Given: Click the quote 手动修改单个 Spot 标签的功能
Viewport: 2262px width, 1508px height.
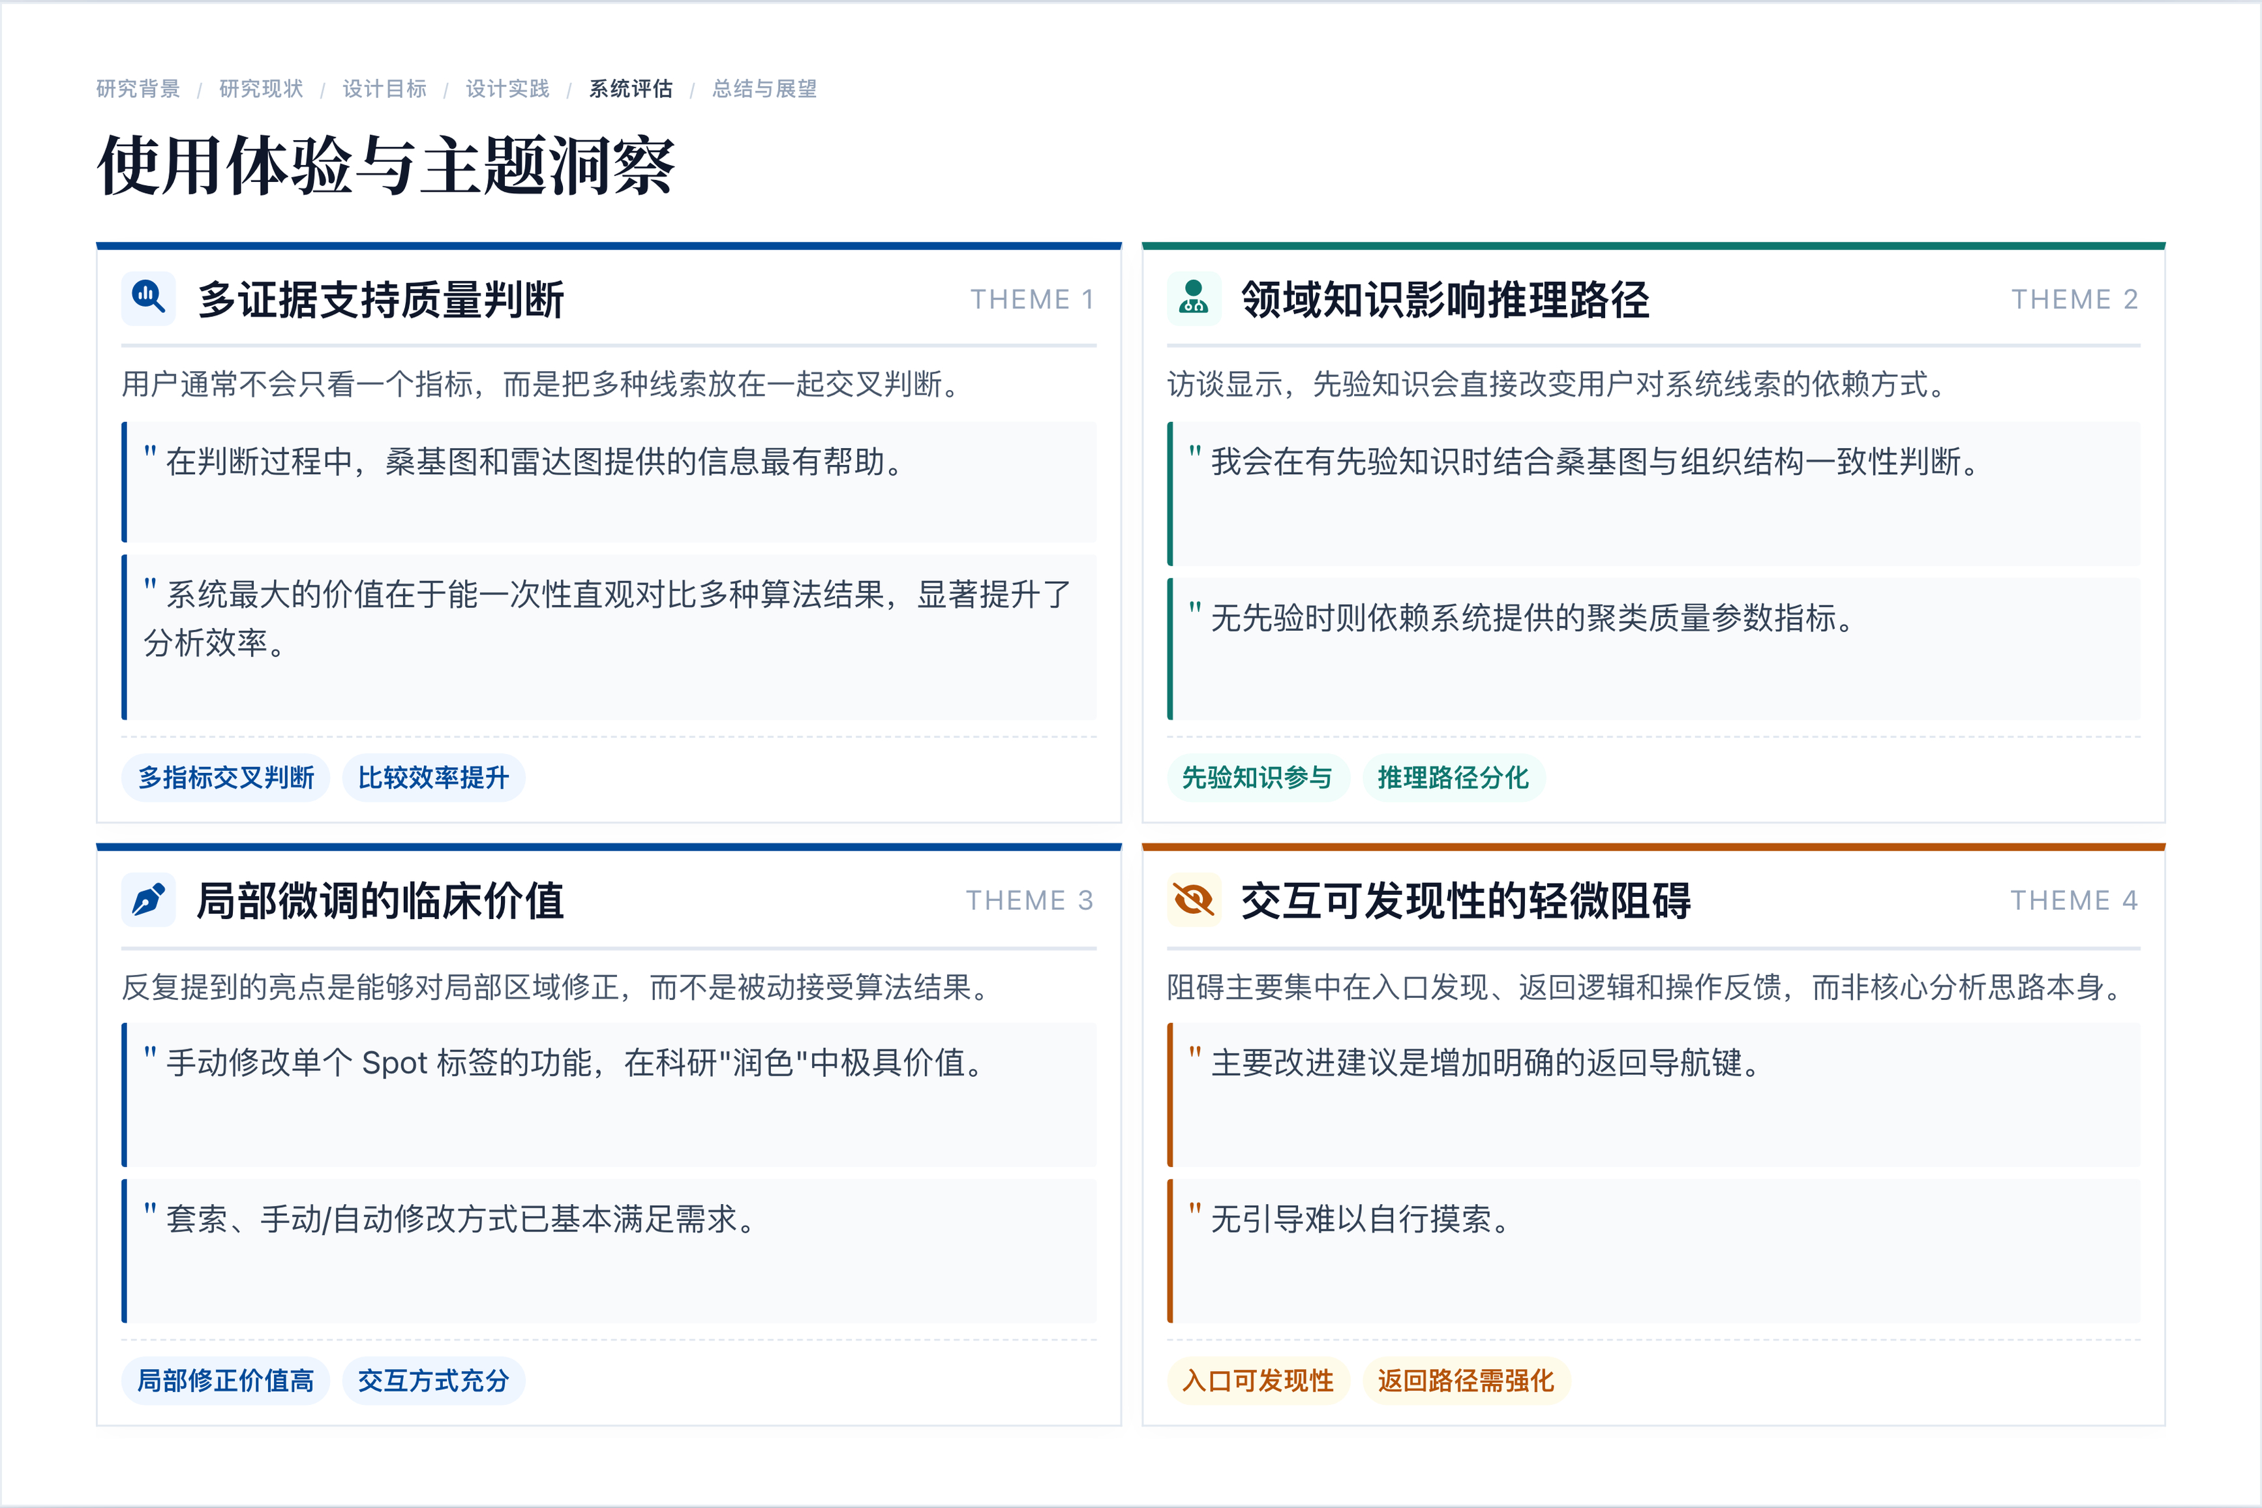Looking at the screenshot, I should pyautogui.click(x=609, y=1094).
